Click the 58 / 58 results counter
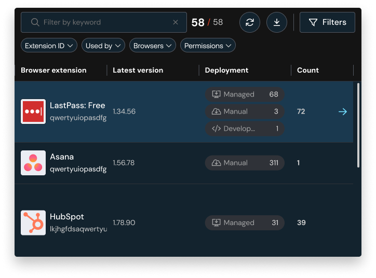This screenshot has height=278, width=376. pos(207,22)
